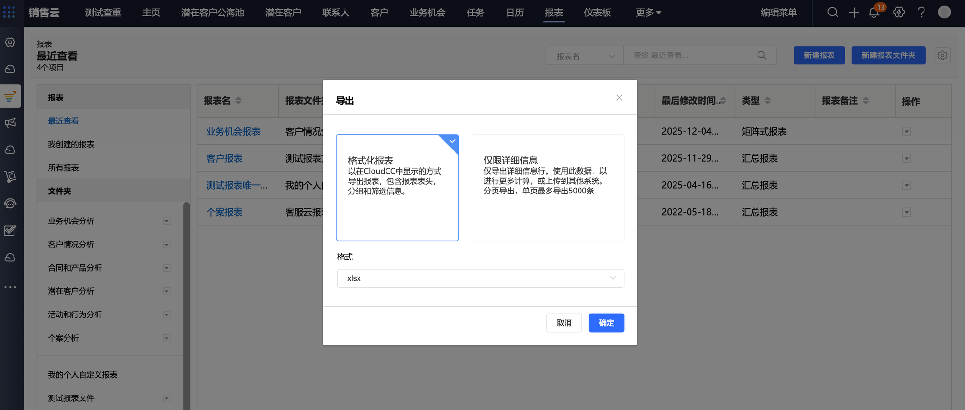Click the top bar settings gear icon
This screenshot has width=965, height=410.
(x=898, y=13)
